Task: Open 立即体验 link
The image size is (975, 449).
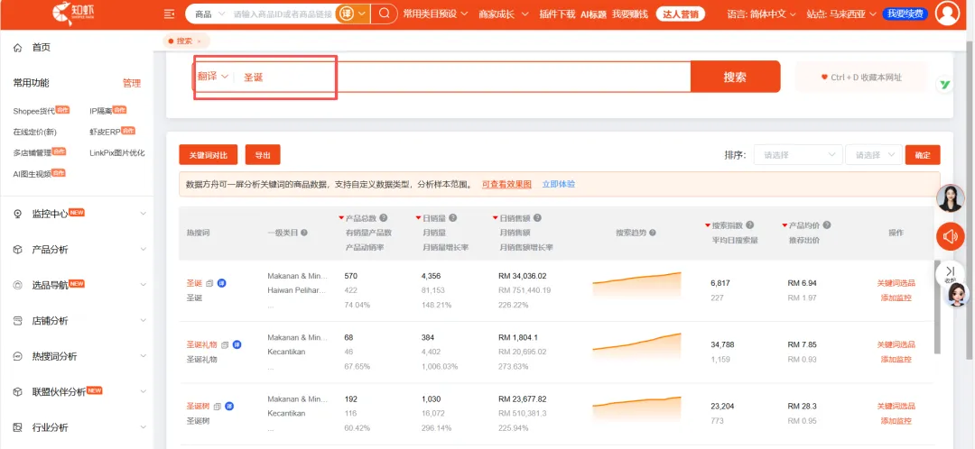Action: click(559, 185)
